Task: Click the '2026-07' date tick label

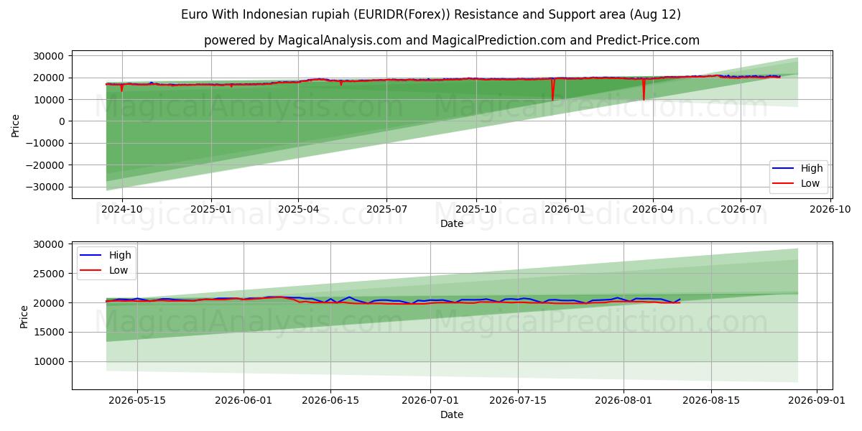Action: click(741, 210)
